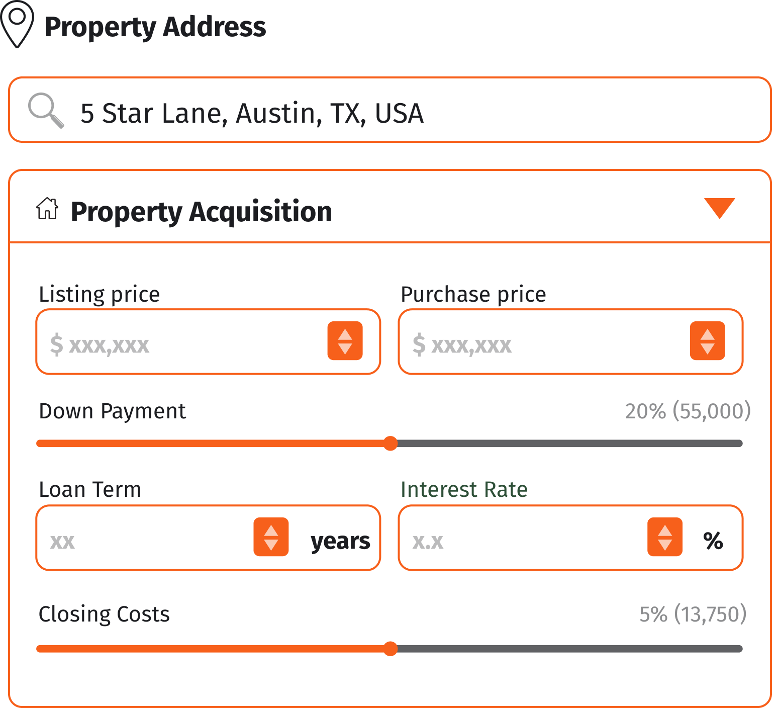Click the Down Payment percentage text

[687, 410]
